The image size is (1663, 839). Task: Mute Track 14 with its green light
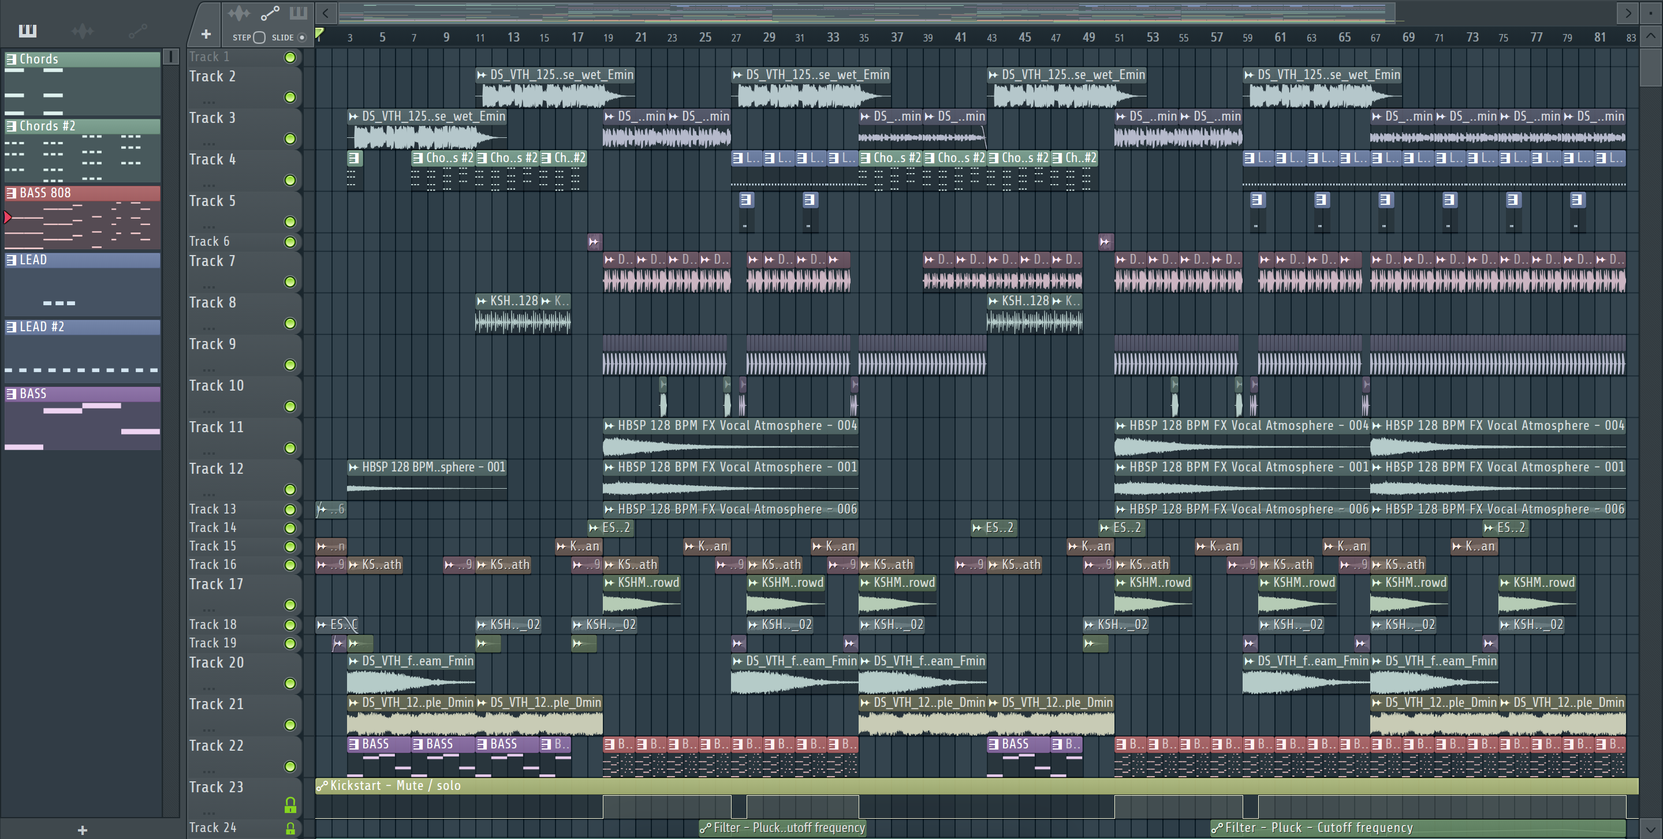[x=290, y=528]
